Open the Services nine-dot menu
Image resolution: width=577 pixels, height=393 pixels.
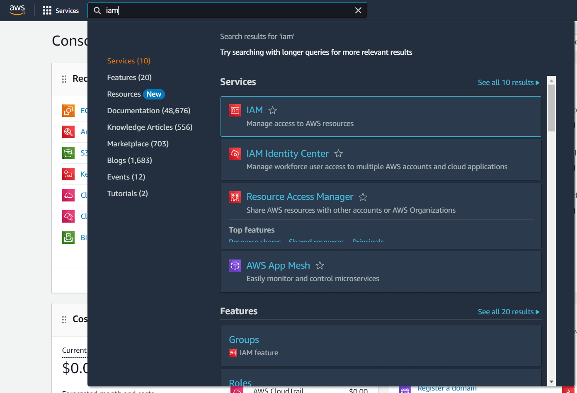(48, 10)
